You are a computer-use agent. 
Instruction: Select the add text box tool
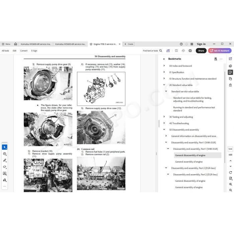point(5,173)
